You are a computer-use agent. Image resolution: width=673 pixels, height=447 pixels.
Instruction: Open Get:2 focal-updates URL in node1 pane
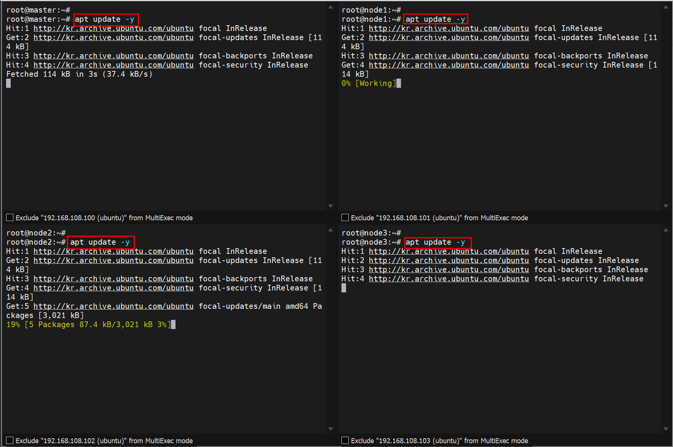click(449, 37)
